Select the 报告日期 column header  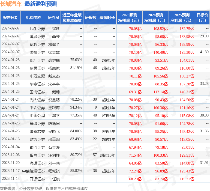pos(11,18)
